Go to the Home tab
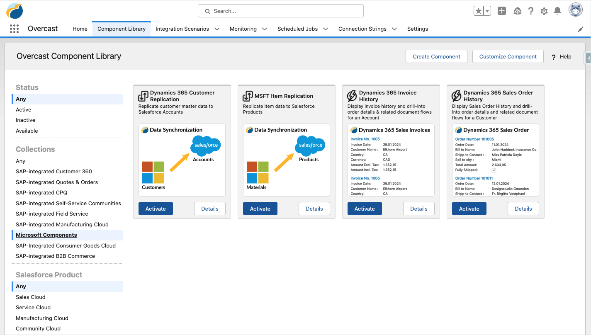 click(x=80, y=29)
